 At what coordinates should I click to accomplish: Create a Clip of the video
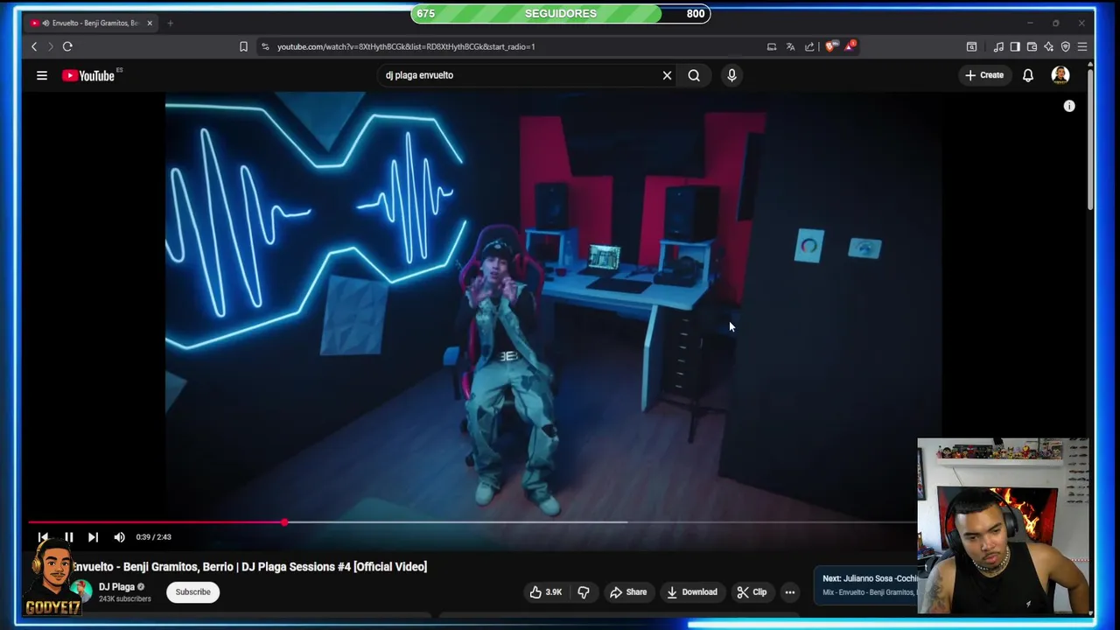(752, 592)
